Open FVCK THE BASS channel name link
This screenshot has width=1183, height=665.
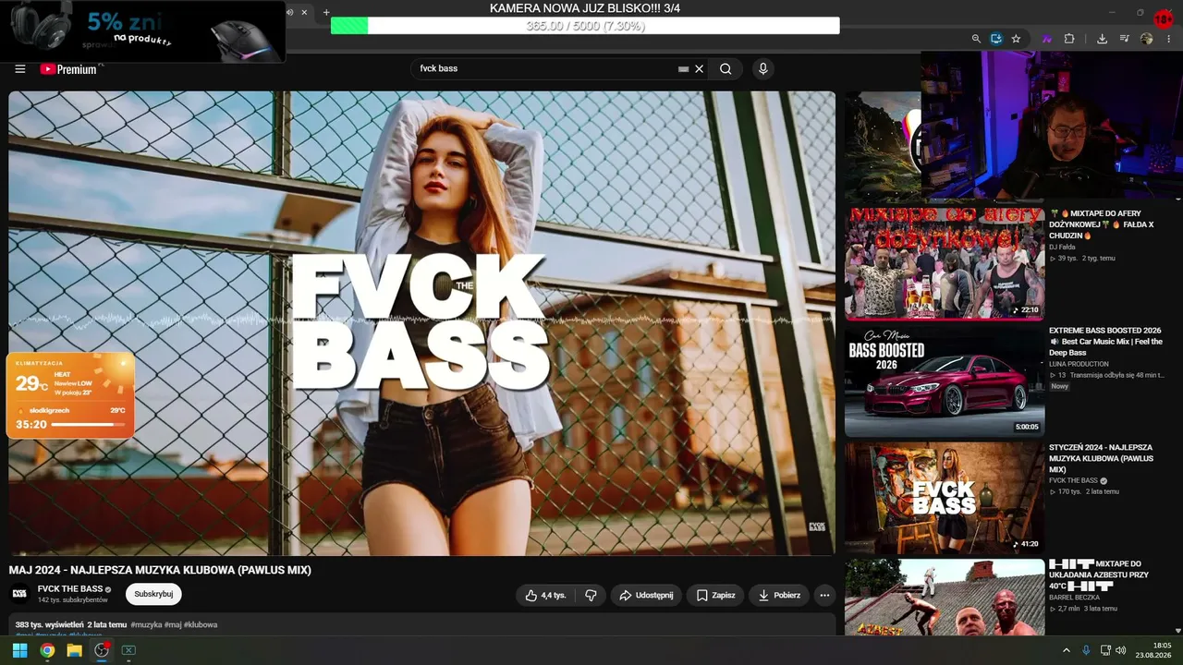pos(70,588)
